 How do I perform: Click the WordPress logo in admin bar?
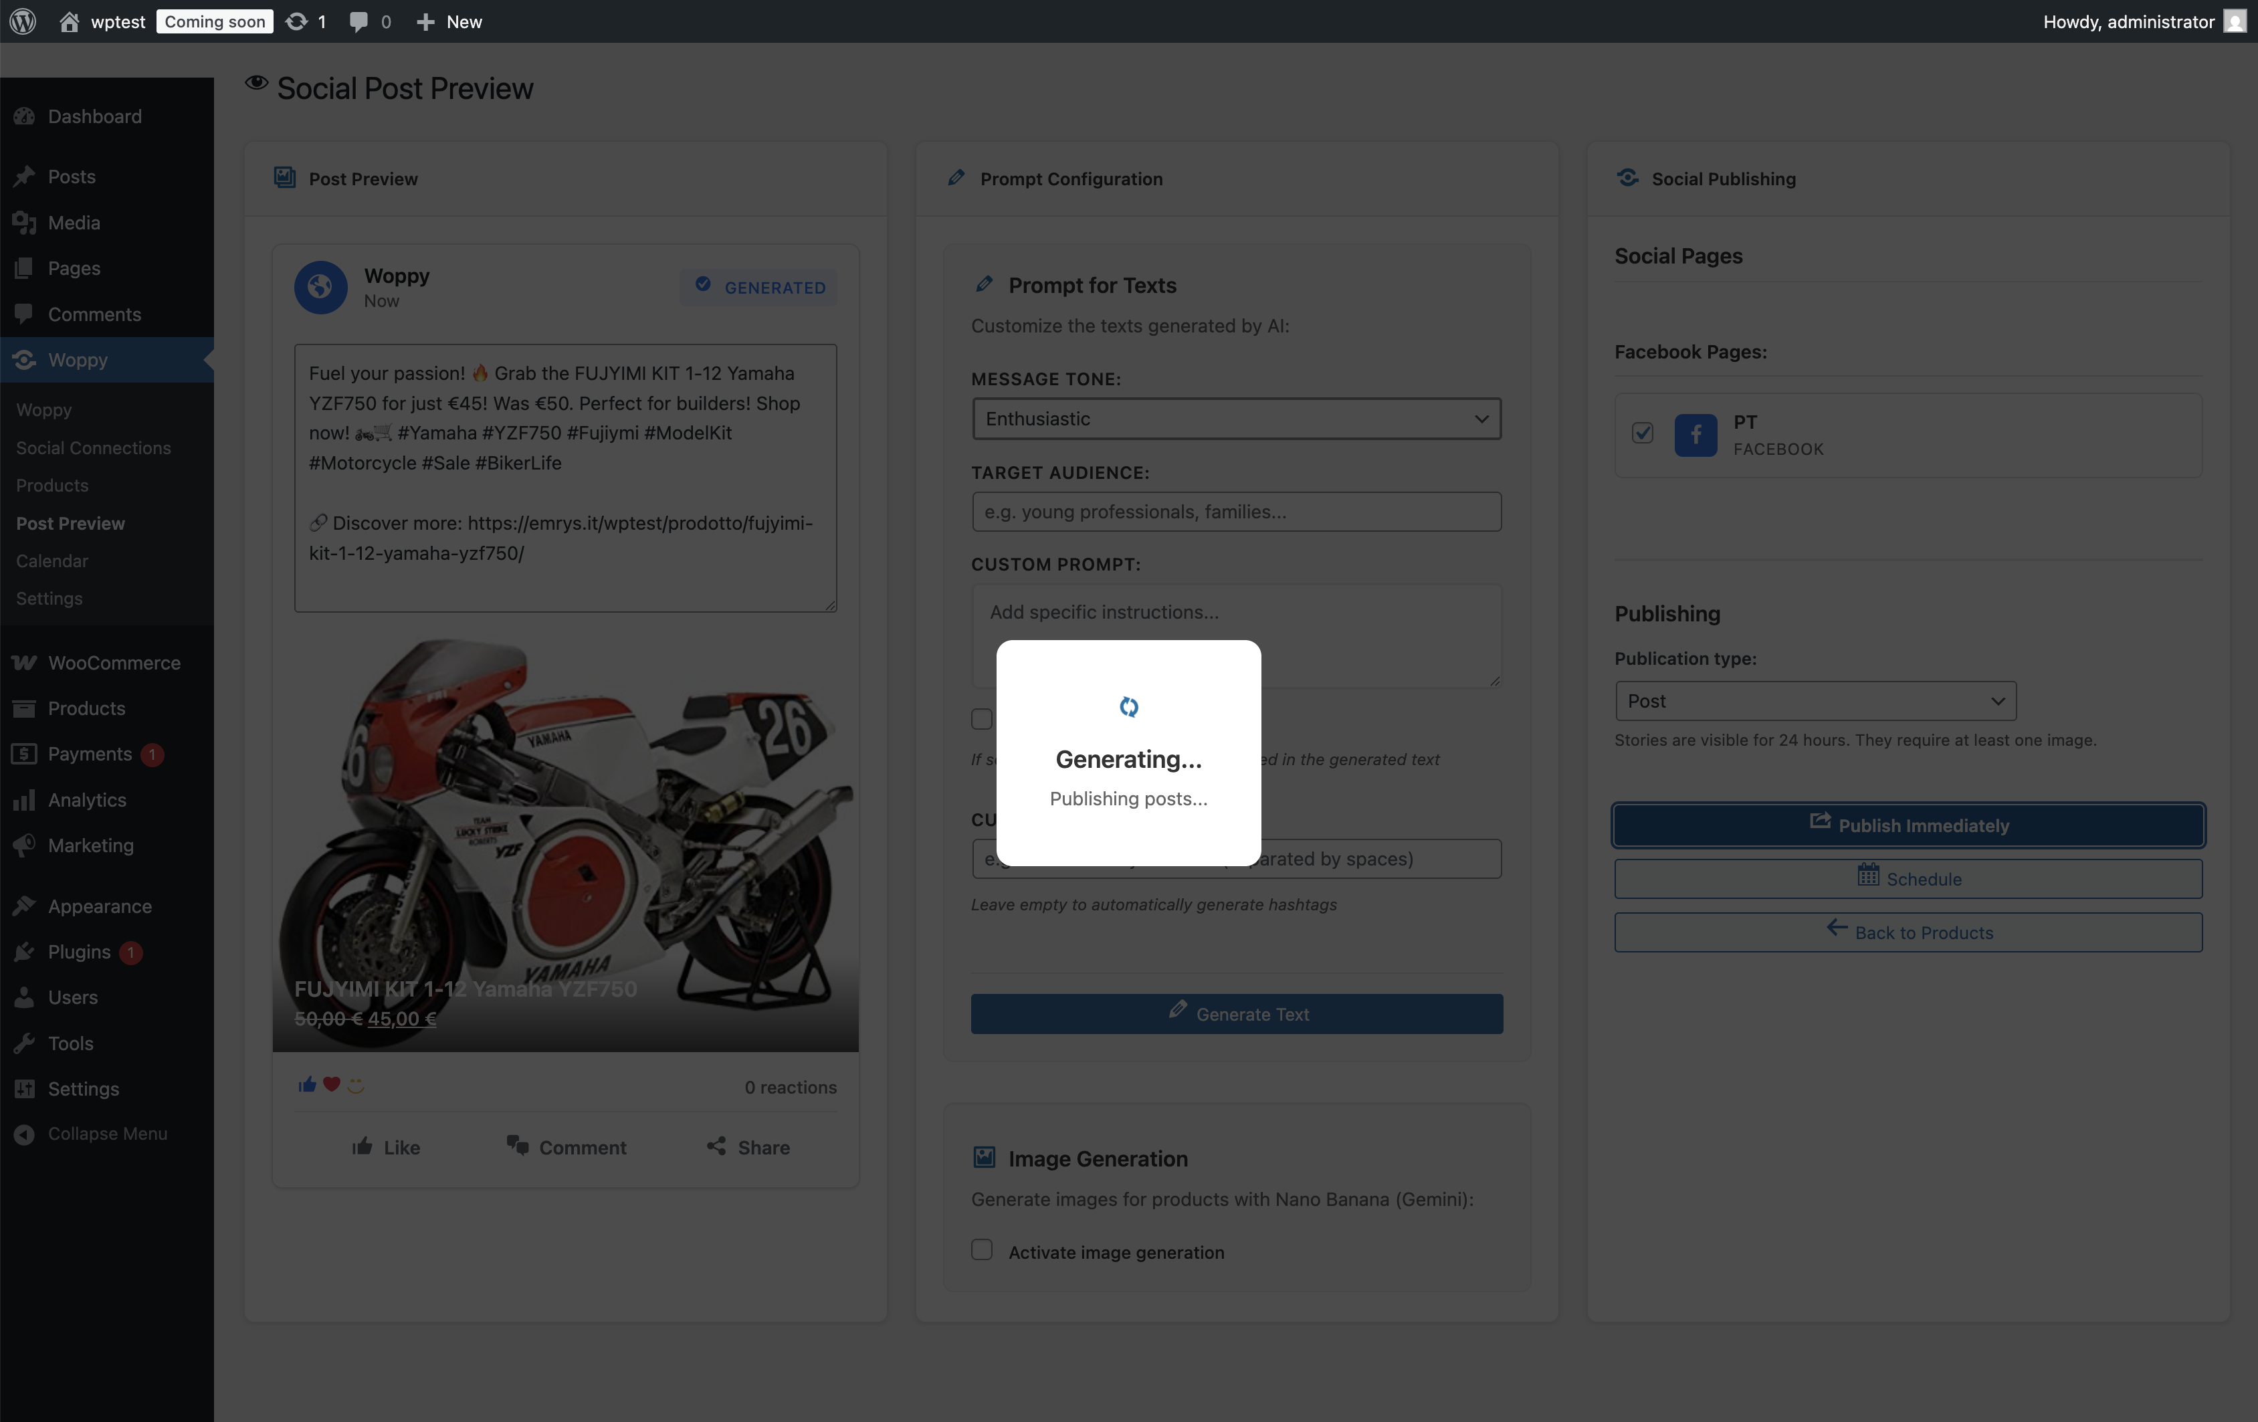point(23,21)
